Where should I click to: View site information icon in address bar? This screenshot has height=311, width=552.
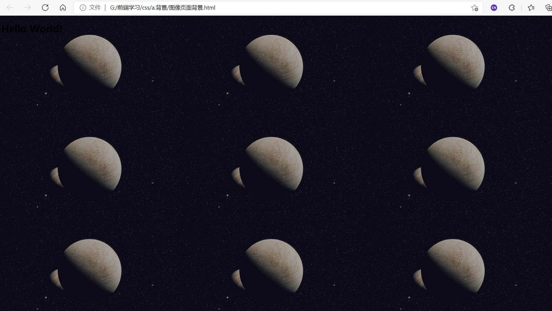click(83, 8)
